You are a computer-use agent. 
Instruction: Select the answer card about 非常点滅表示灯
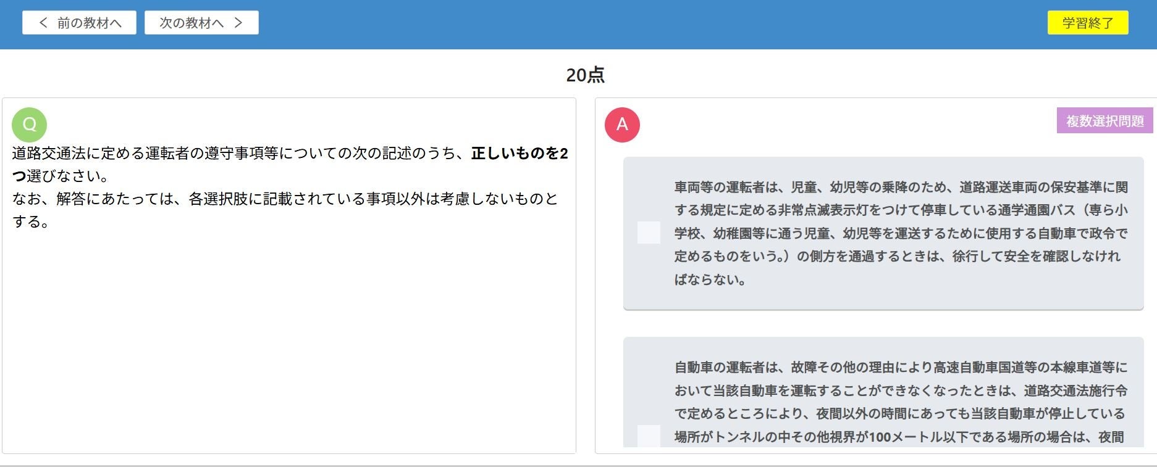coord(883,233)
